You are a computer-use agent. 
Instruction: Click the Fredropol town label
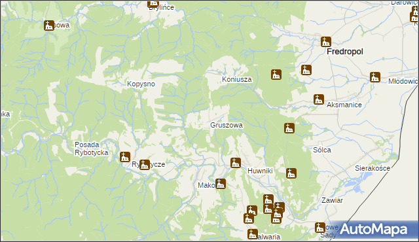345,52
